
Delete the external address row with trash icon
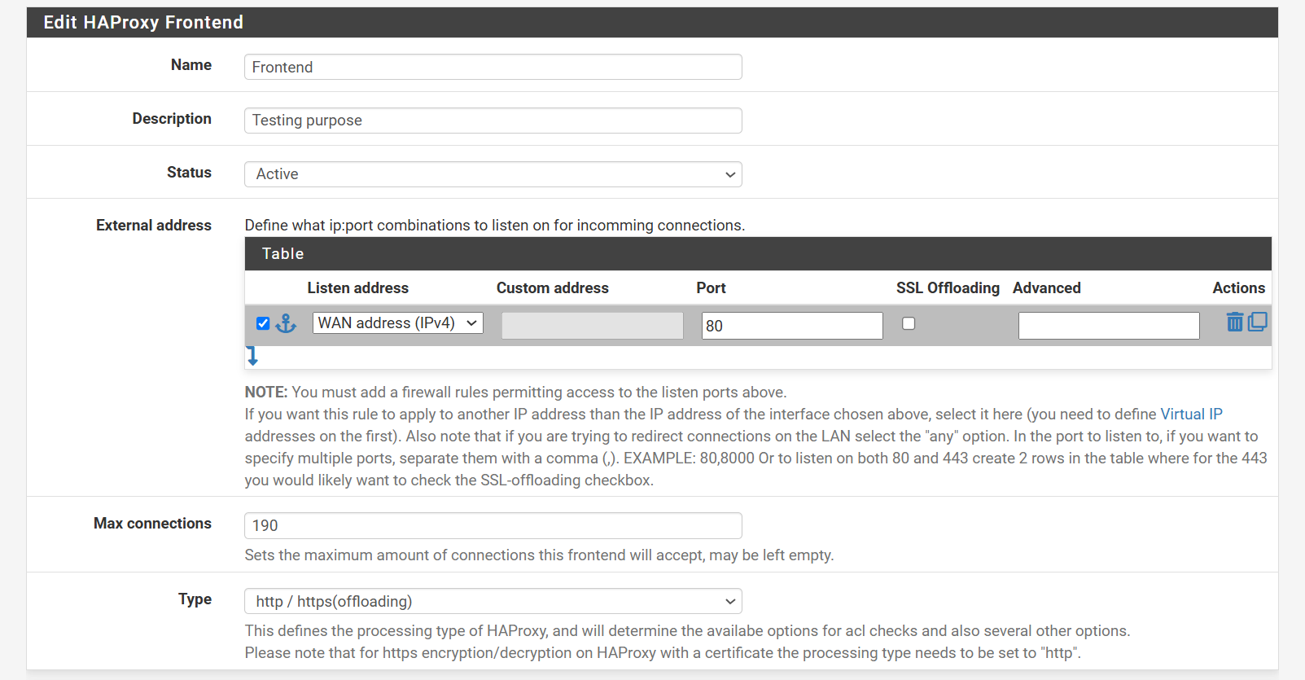(x=1235, y=322)
